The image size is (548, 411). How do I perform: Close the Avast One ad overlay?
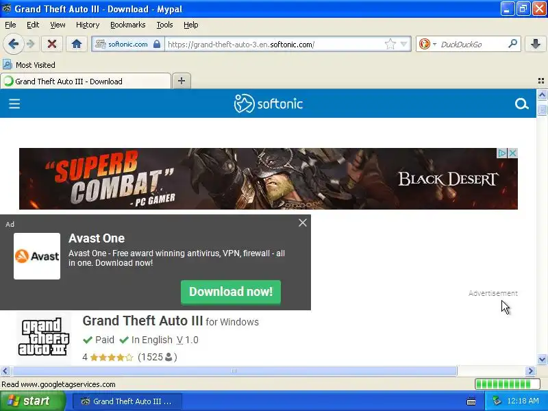(x=303, y=223)
